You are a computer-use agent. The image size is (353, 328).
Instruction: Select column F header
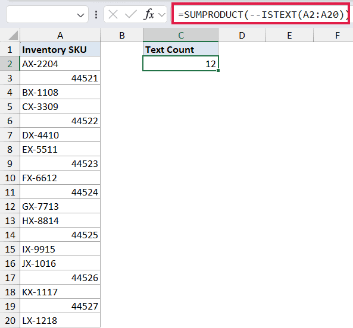[x=333, y=35]
